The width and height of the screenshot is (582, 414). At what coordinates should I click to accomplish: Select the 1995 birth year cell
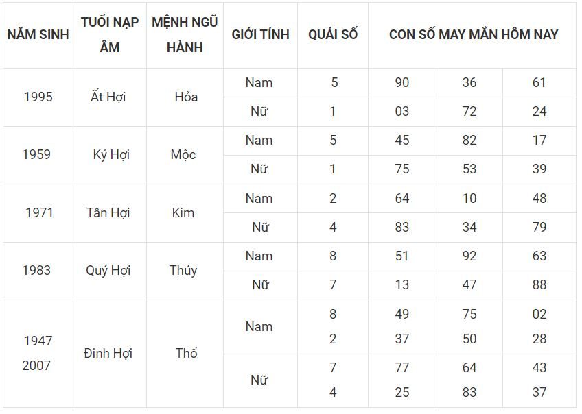(x=38, y=97)
